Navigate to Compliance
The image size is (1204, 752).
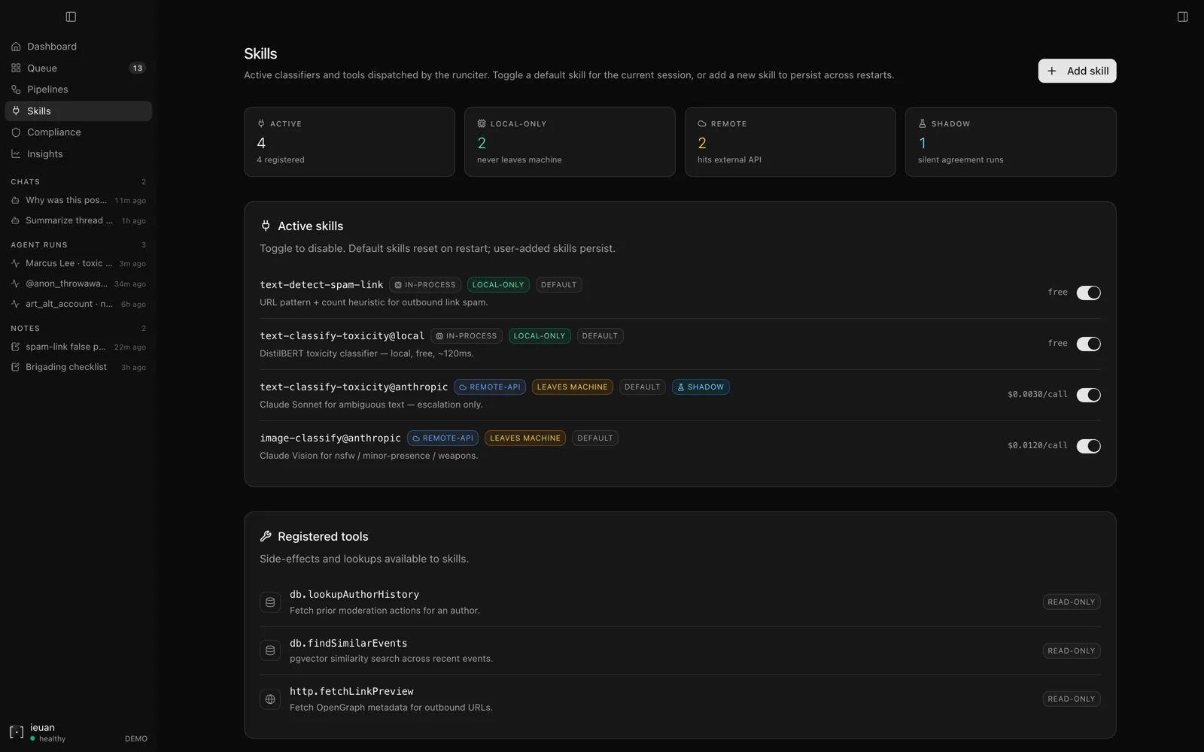[78, 132]
